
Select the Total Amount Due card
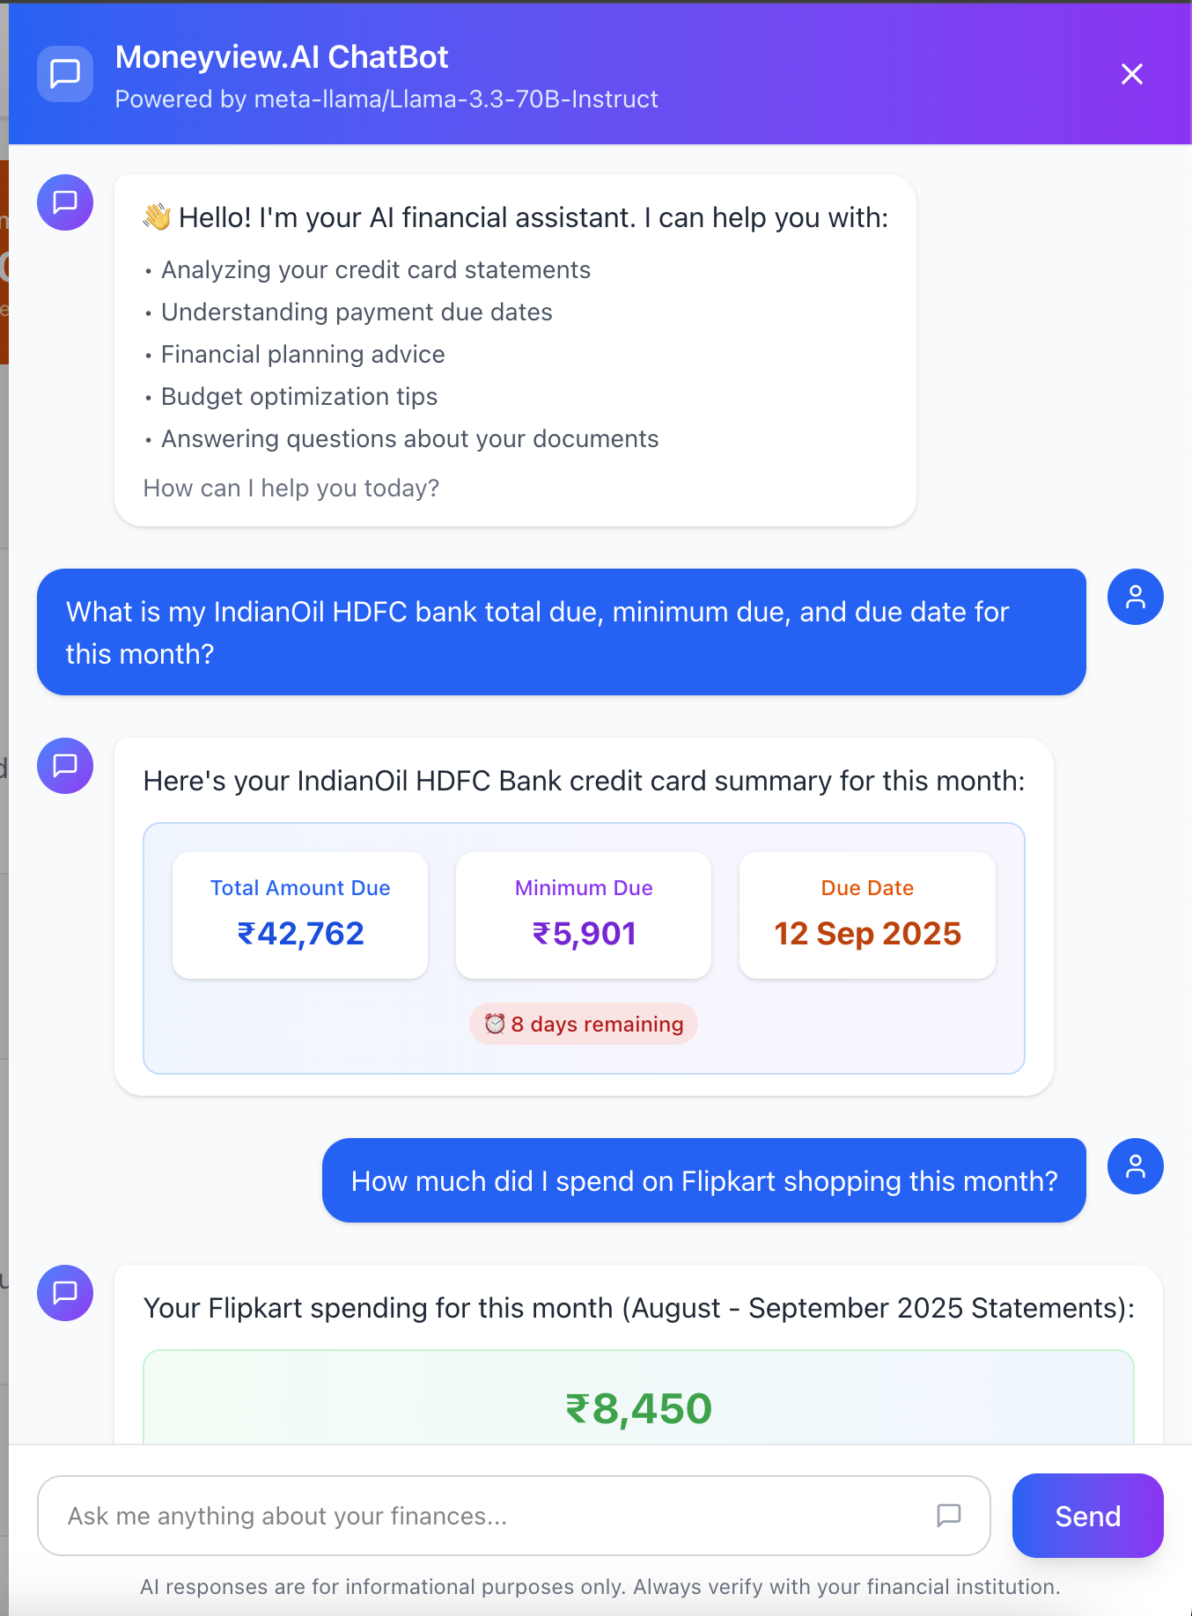click(x=300, y=915)
